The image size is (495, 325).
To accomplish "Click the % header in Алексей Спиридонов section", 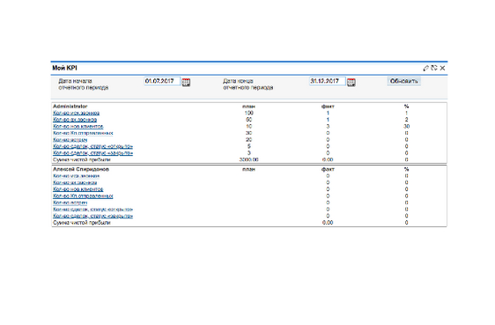I will (x=406, y=169).
